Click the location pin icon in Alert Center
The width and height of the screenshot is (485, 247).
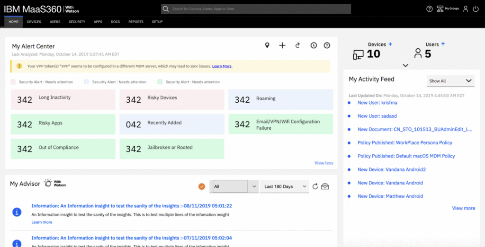coord(267,45)
